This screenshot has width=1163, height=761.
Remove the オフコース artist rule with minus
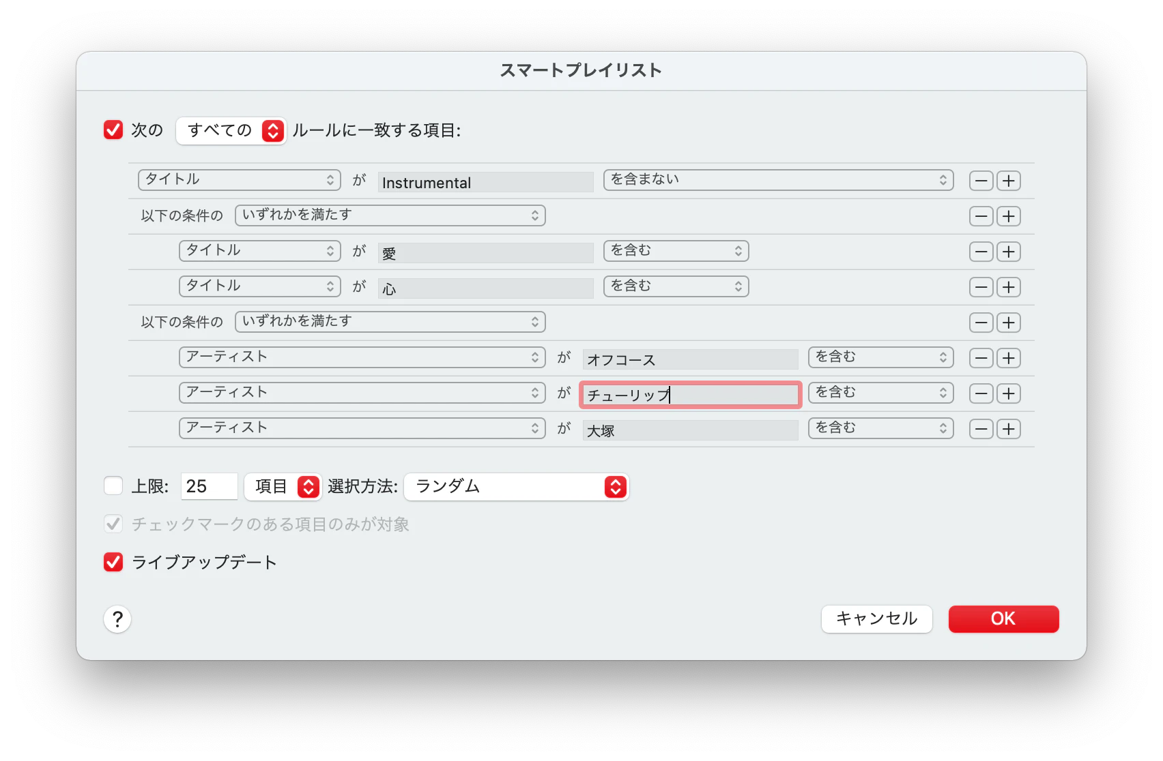981,358
